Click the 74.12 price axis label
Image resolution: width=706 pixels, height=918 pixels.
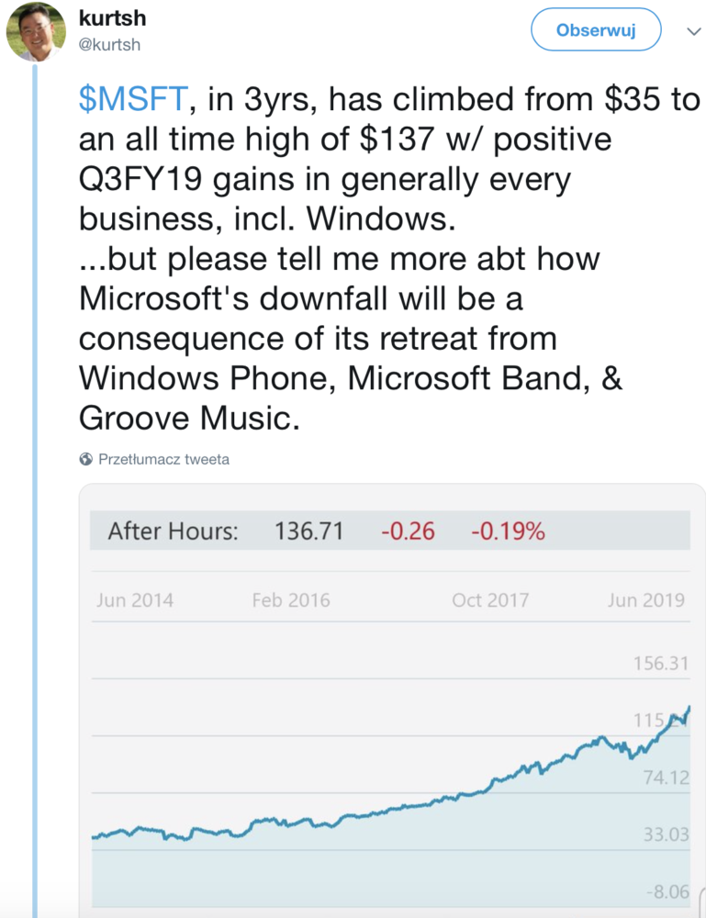[x=667, y=778]
